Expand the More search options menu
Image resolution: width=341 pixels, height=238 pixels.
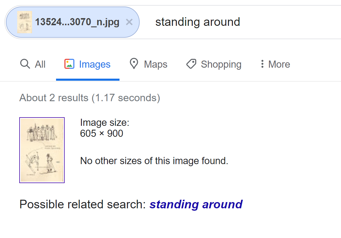point(275,64)
